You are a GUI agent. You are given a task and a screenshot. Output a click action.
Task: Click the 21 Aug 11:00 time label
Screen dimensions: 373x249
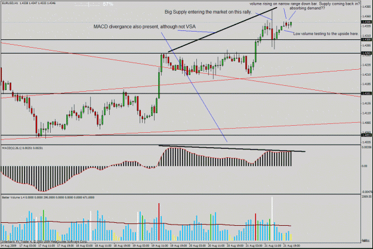click(x=273, y=245)
